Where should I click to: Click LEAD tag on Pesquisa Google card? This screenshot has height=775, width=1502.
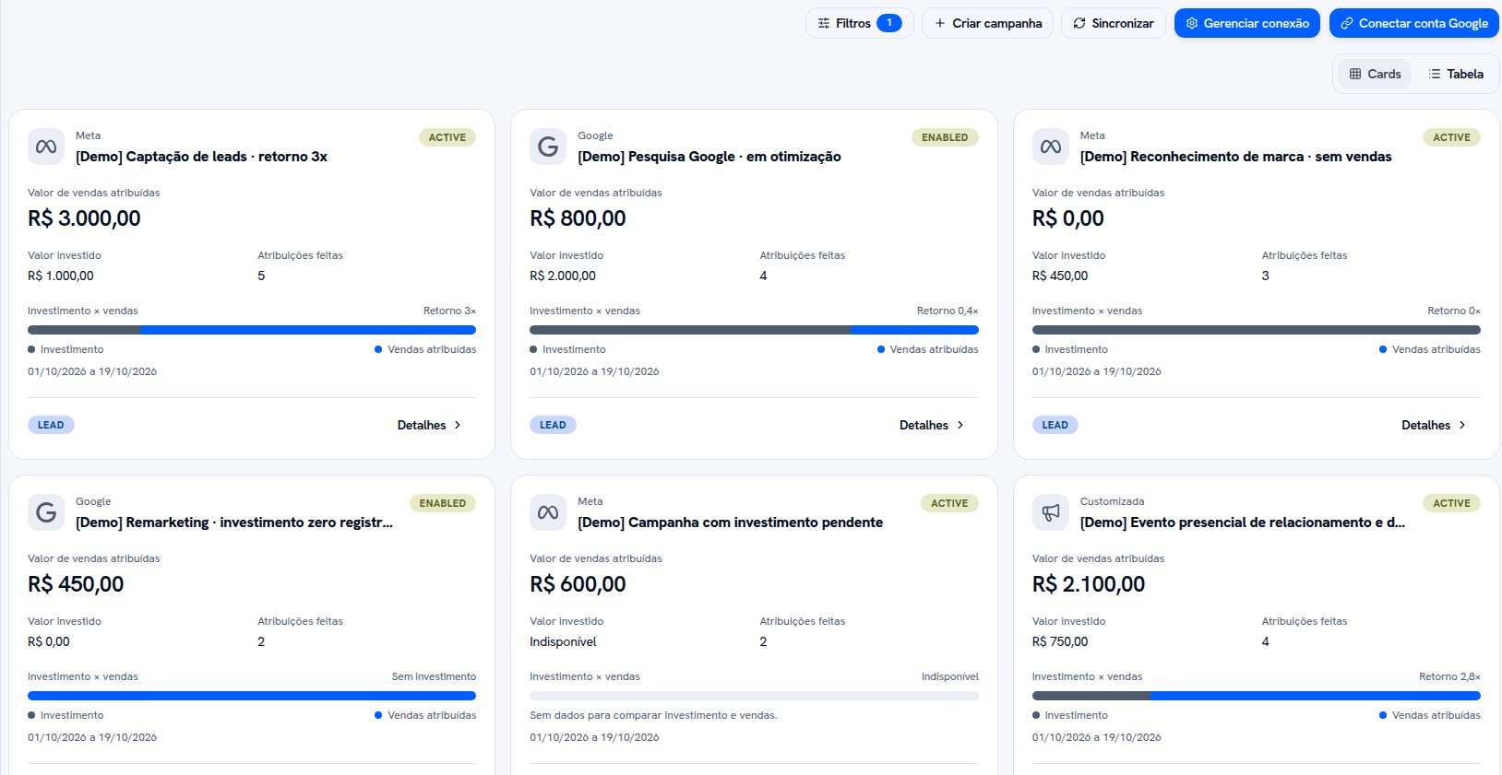553,425
